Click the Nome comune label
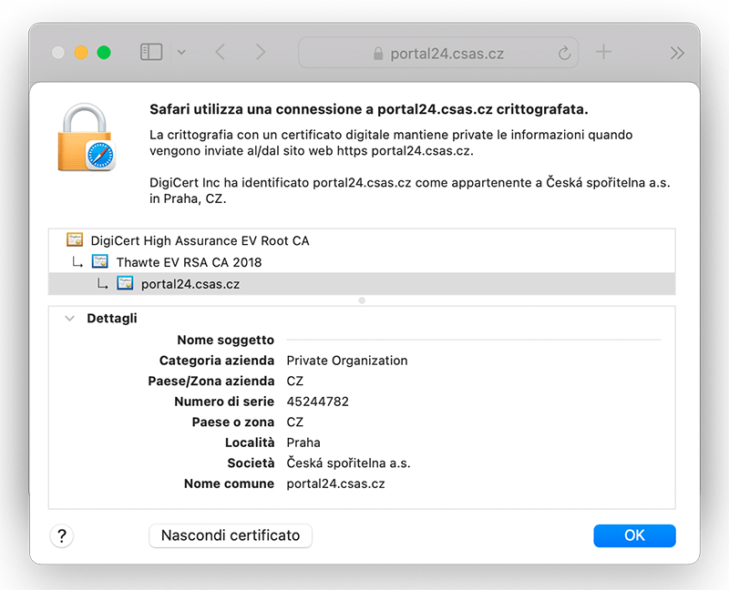Viewport: 729px width, 590px height. coord(230,483)
